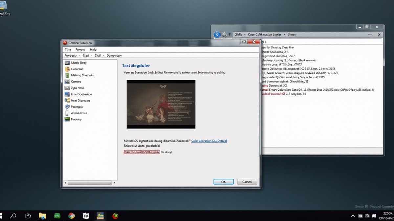Click the dark preview thumbnail in the dialog
Screen dimensions: 394x221
[161, 104]
